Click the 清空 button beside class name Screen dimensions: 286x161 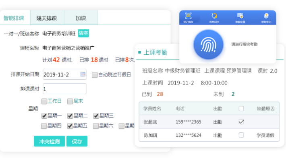pyautogui.click(x=83, y=33)
